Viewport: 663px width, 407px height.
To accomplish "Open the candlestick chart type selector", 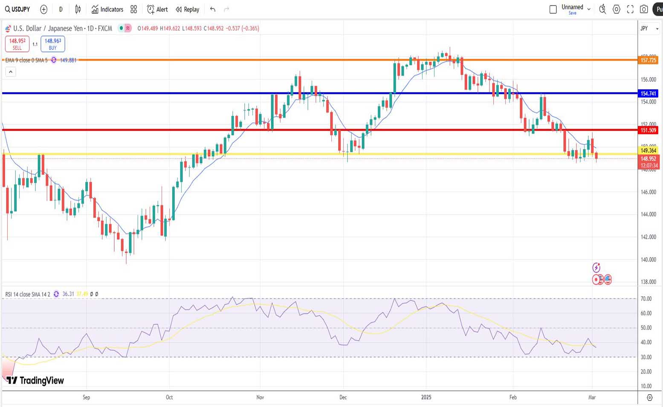I will pyautogui.click(x=78, y=9).
